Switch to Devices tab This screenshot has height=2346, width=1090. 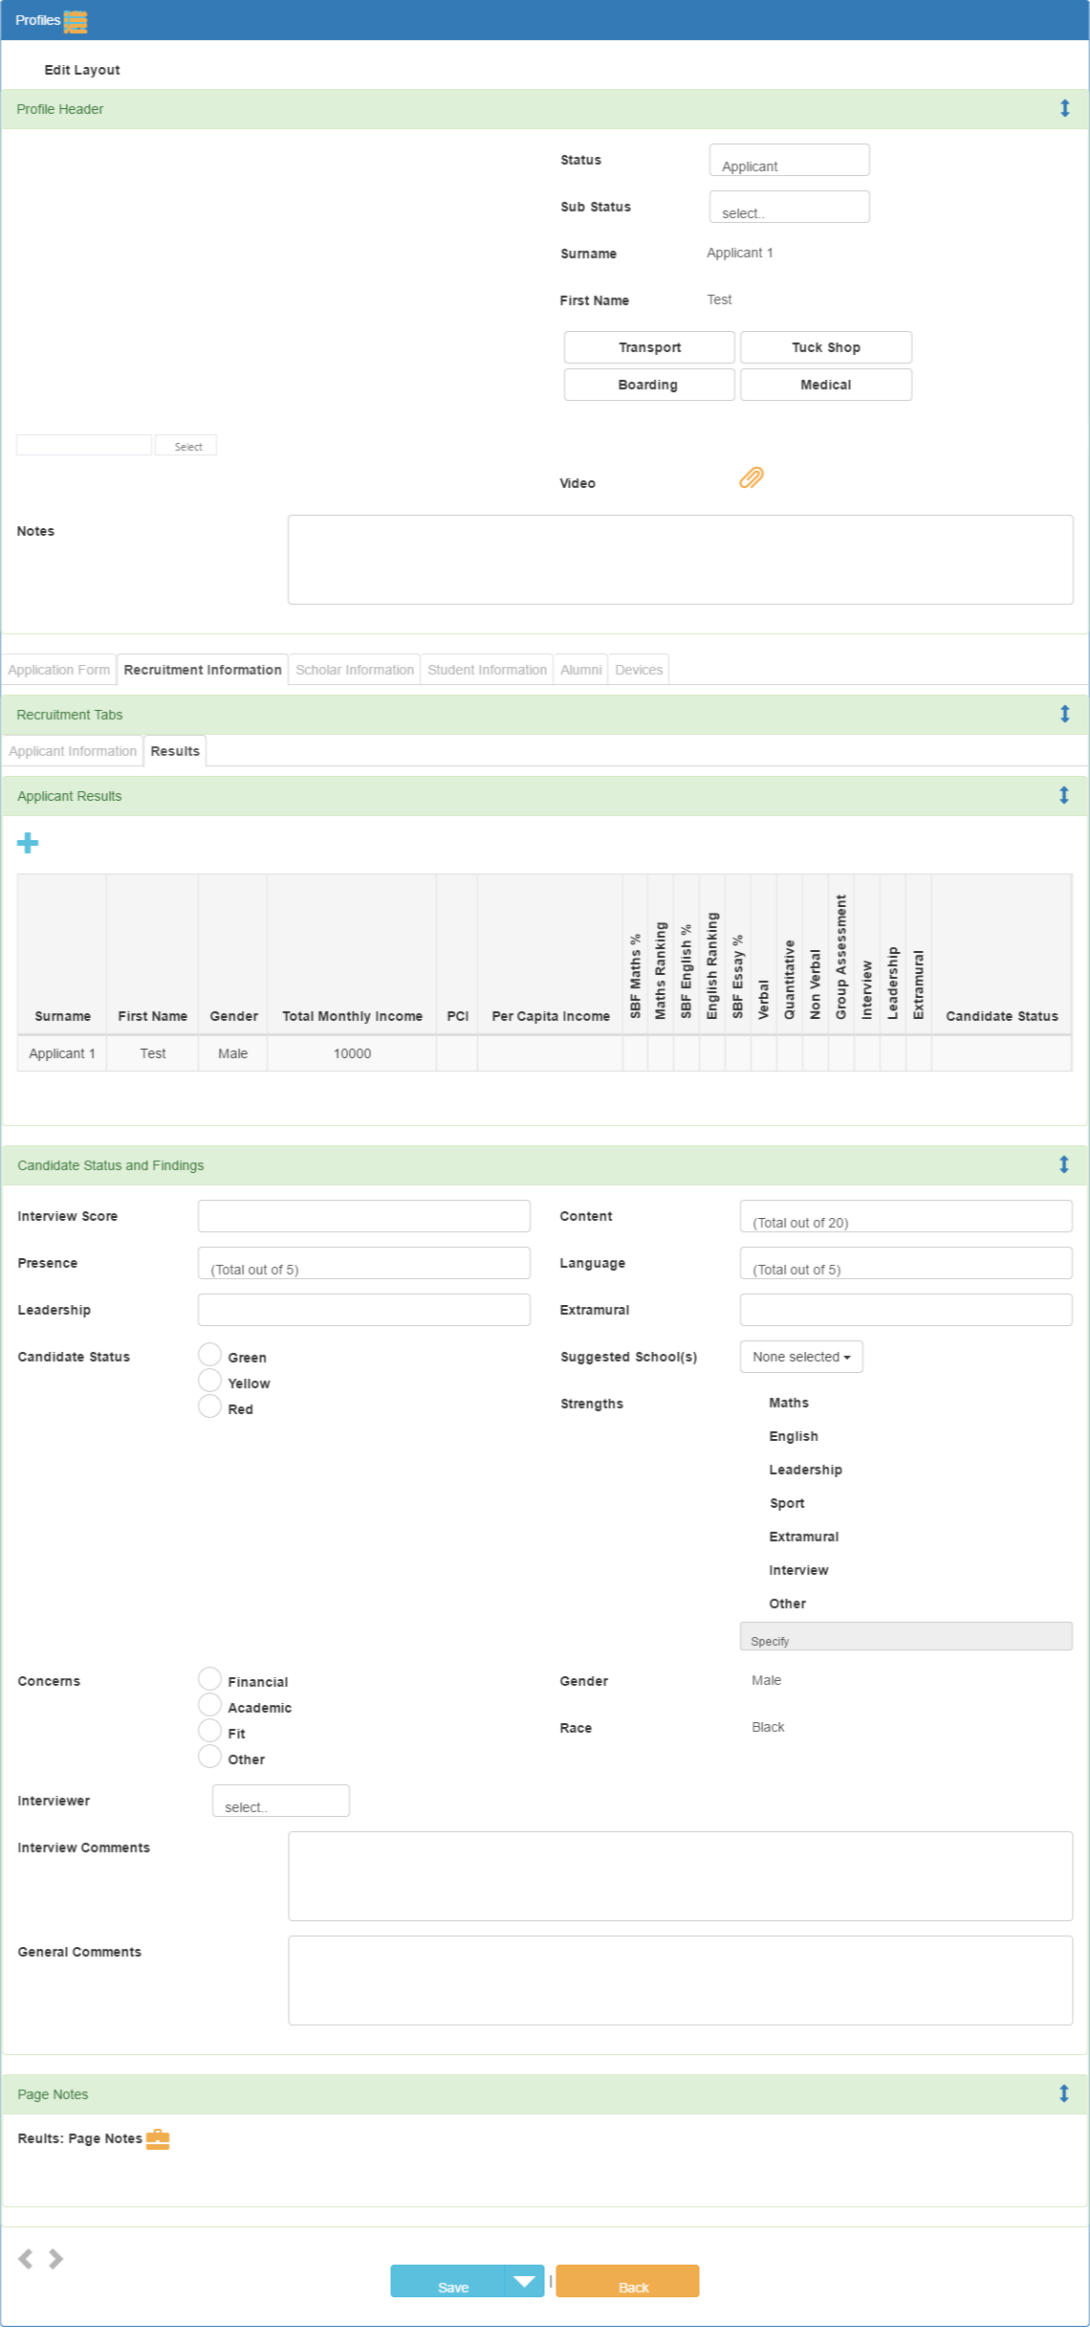[x=639, y=670]
